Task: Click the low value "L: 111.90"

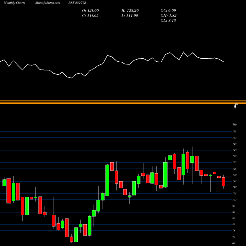Action: click(x=130, y=15)
